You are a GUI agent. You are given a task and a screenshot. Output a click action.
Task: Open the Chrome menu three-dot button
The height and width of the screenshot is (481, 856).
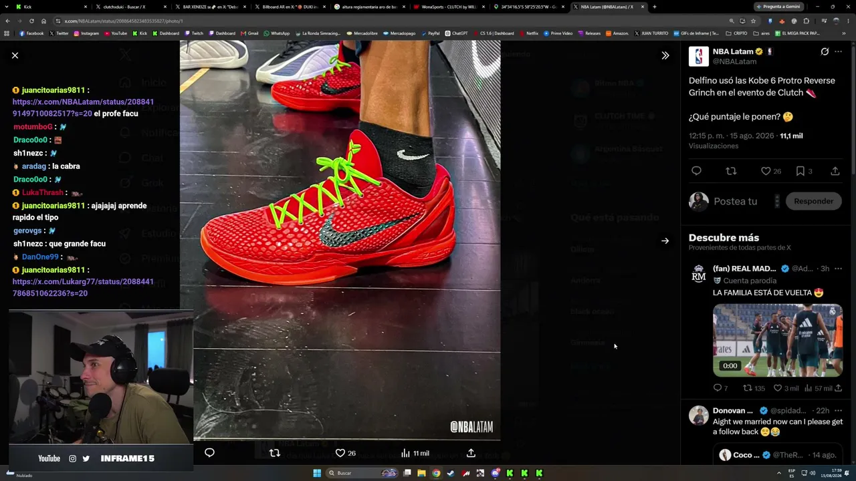coord(848,21)
